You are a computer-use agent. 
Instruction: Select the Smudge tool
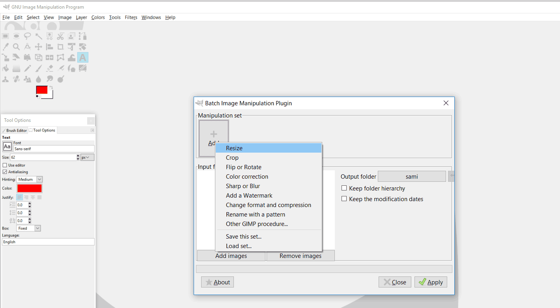[50, 79]
